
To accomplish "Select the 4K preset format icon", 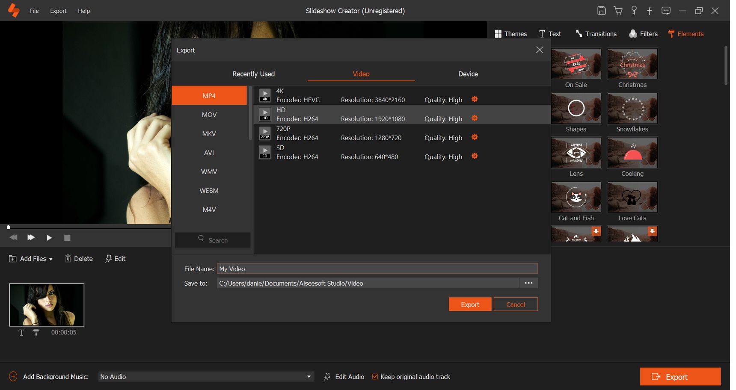I will (265, 95).
